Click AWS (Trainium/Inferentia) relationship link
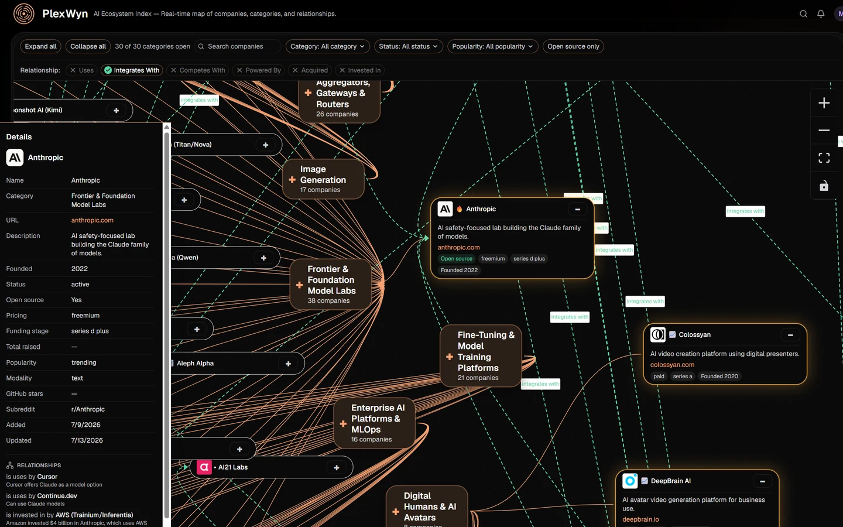This screenshot has width=843, height=527. [94, 515]
